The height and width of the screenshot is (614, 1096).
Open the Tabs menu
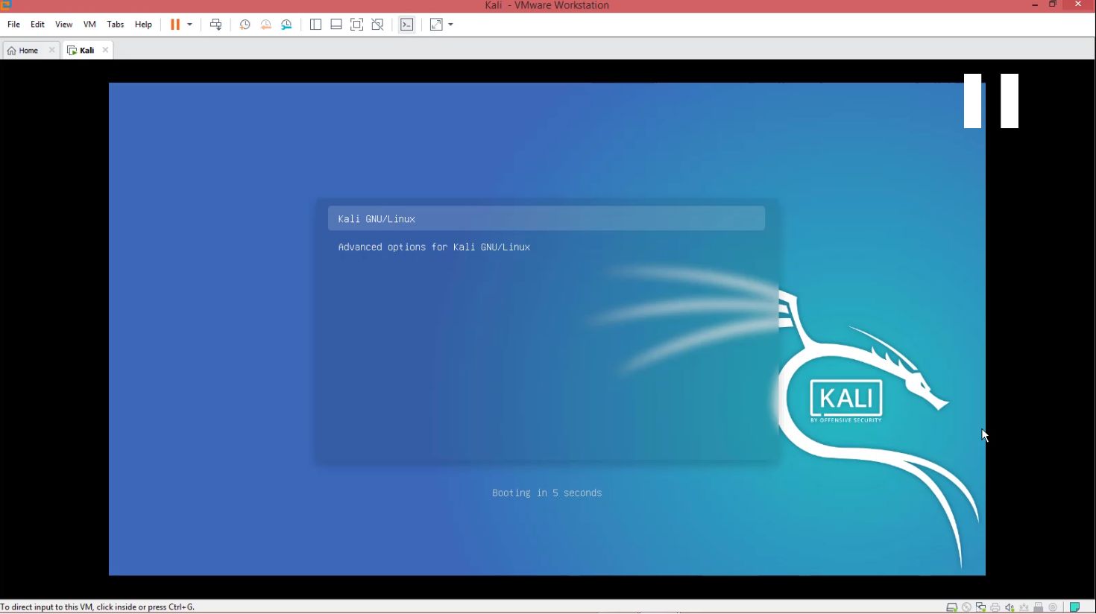point(115,25)
